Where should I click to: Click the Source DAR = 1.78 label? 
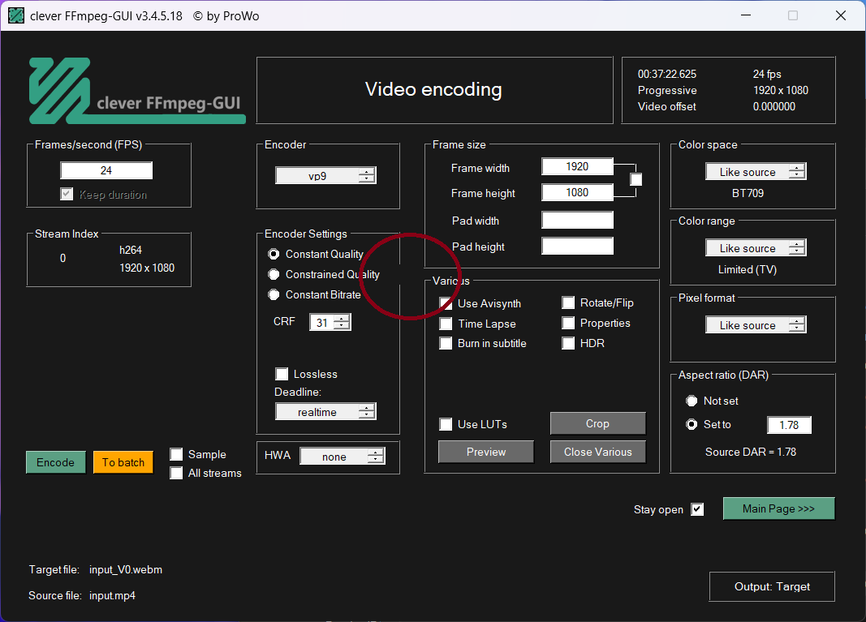751,452
